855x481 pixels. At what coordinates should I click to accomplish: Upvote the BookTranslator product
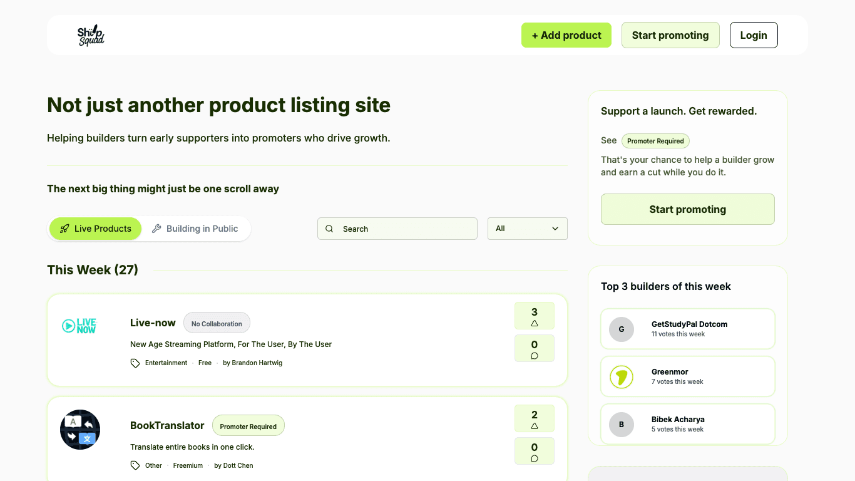[x=534, y=418]
